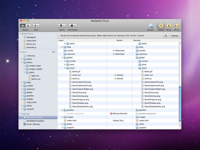Viewport: 200px width, 150px height.
Task: Open the gear Action menu
Action: [62, 26]
